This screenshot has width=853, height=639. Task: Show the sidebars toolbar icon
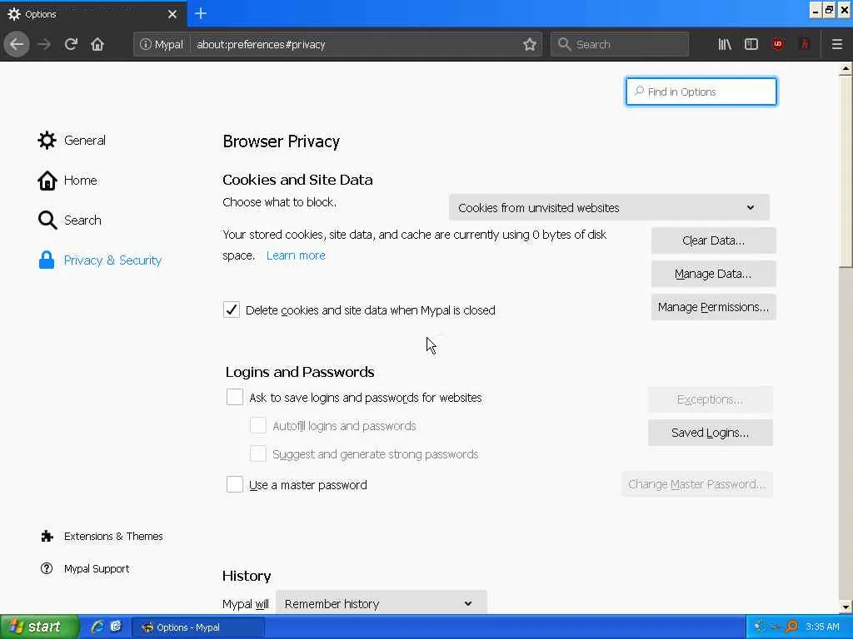tap(751, 44)
